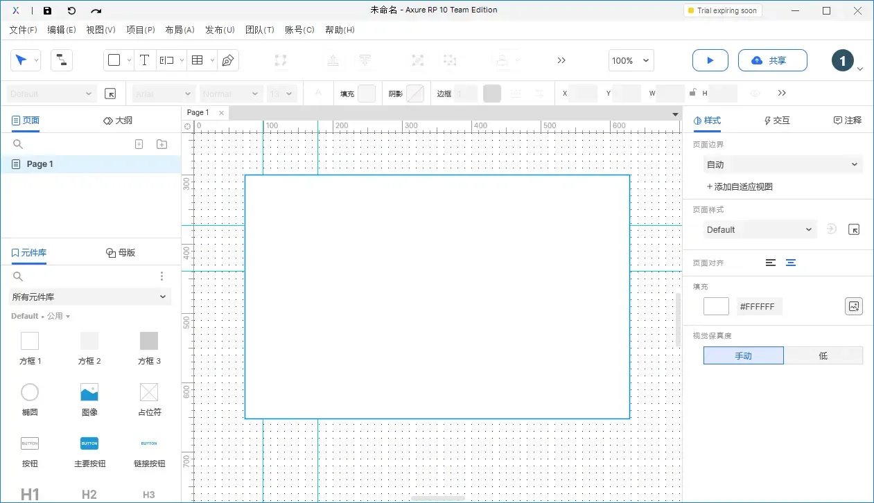Open the 页面样式 Default dropdown
The height and width of the screenshot is (503, 874).
760,229
